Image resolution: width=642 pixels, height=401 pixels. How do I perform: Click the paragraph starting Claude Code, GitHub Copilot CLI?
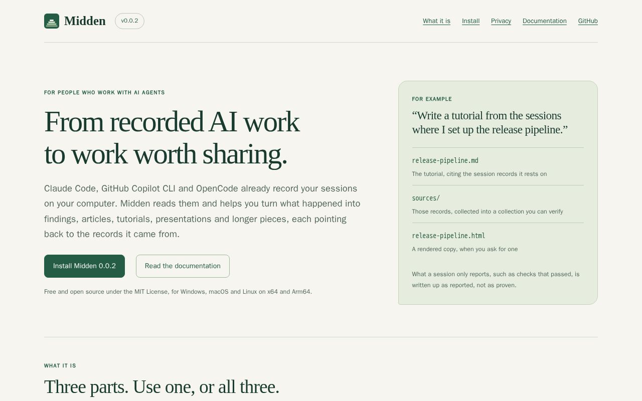[202, 212]
